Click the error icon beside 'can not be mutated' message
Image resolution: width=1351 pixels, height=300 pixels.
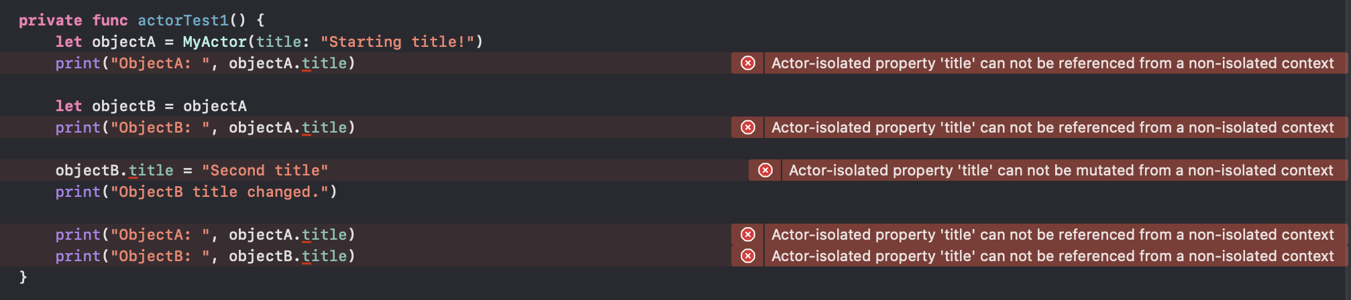(765, 170)
